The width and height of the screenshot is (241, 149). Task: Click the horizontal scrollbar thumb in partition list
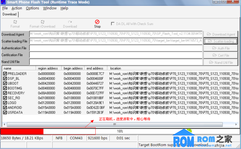click(x=115, y=124)
